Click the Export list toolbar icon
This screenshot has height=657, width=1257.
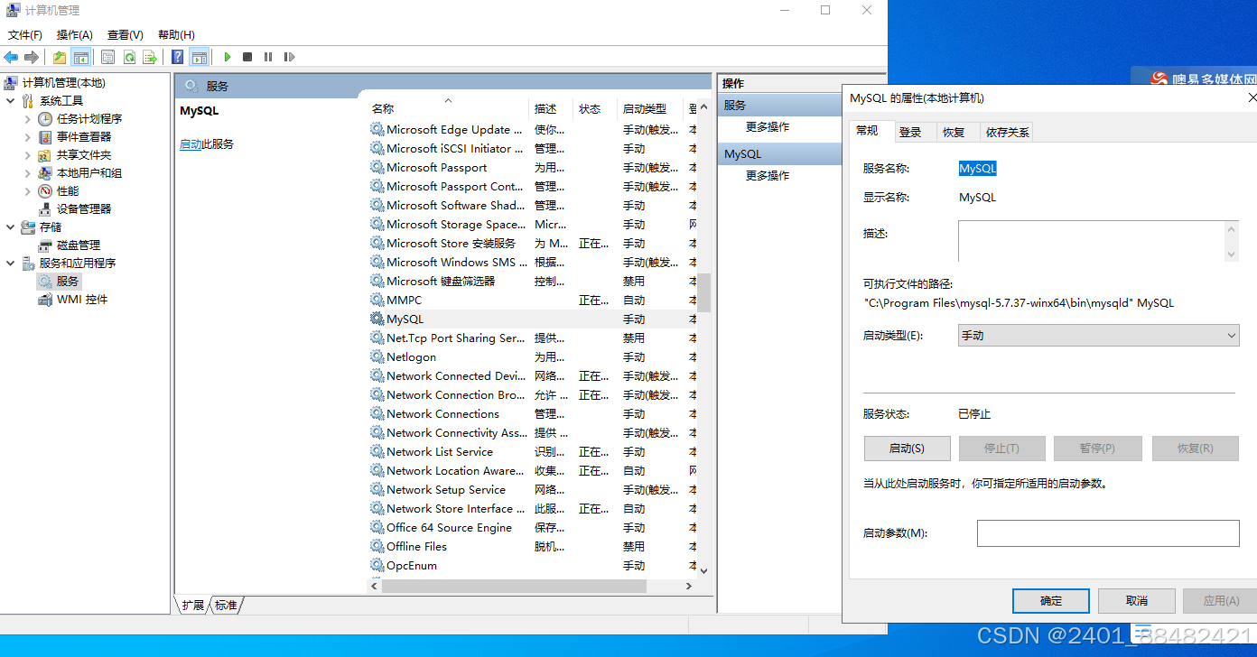tap(150, 57)
